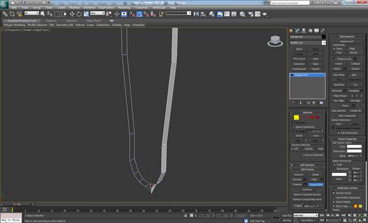Click the Render Production teapot icon

(264, 14)
